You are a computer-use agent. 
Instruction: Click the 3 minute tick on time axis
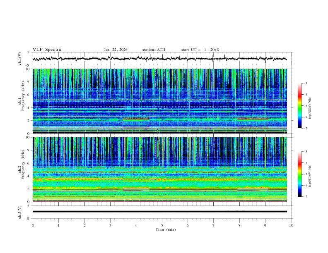point(110,225)
